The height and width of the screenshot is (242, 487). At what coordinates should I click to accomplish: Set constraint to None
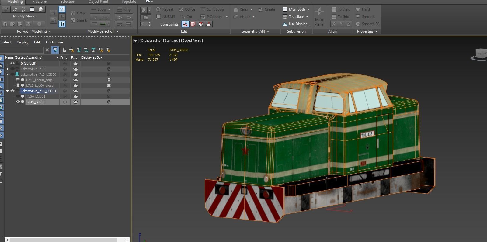[x=185, y=24]
